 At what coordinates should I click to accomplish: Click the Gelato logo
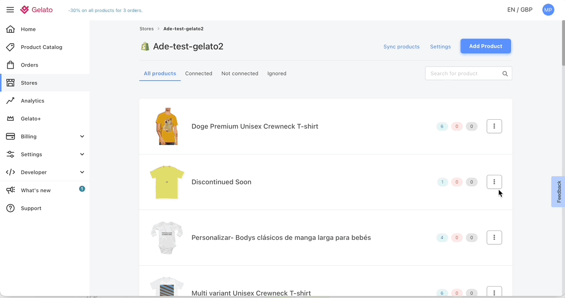(36, 10)
